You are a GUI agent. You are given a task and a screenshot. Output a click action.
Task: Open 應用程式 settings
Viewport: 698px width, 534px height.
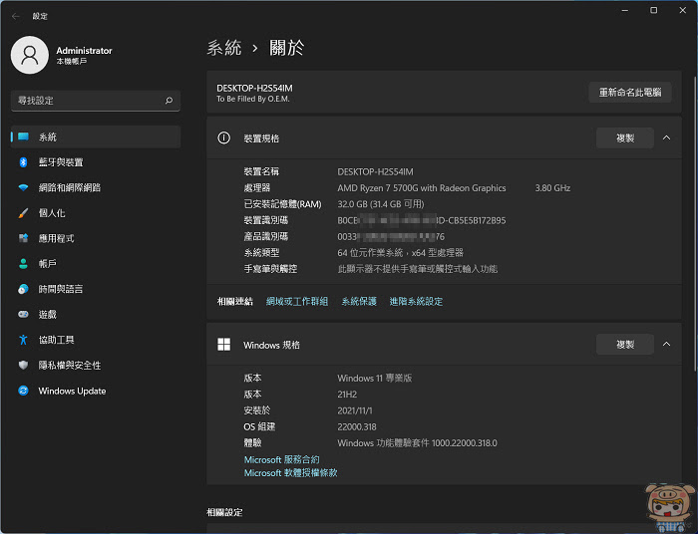(96, 238)
